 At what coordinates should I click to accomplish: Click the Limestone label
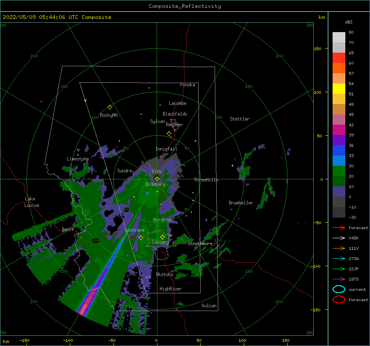(78, 159)
